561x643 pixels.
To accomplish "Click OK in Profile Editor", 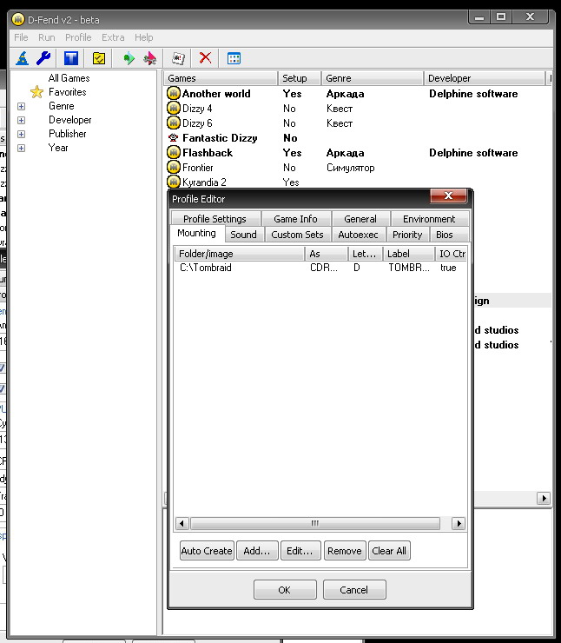I will coord(284,590).
